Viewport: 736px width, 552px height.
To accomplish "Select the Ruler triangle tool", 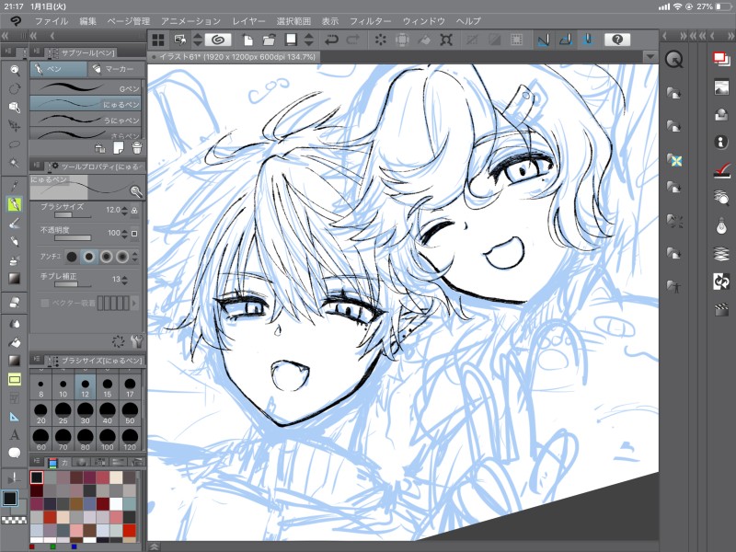I will 15,417.
